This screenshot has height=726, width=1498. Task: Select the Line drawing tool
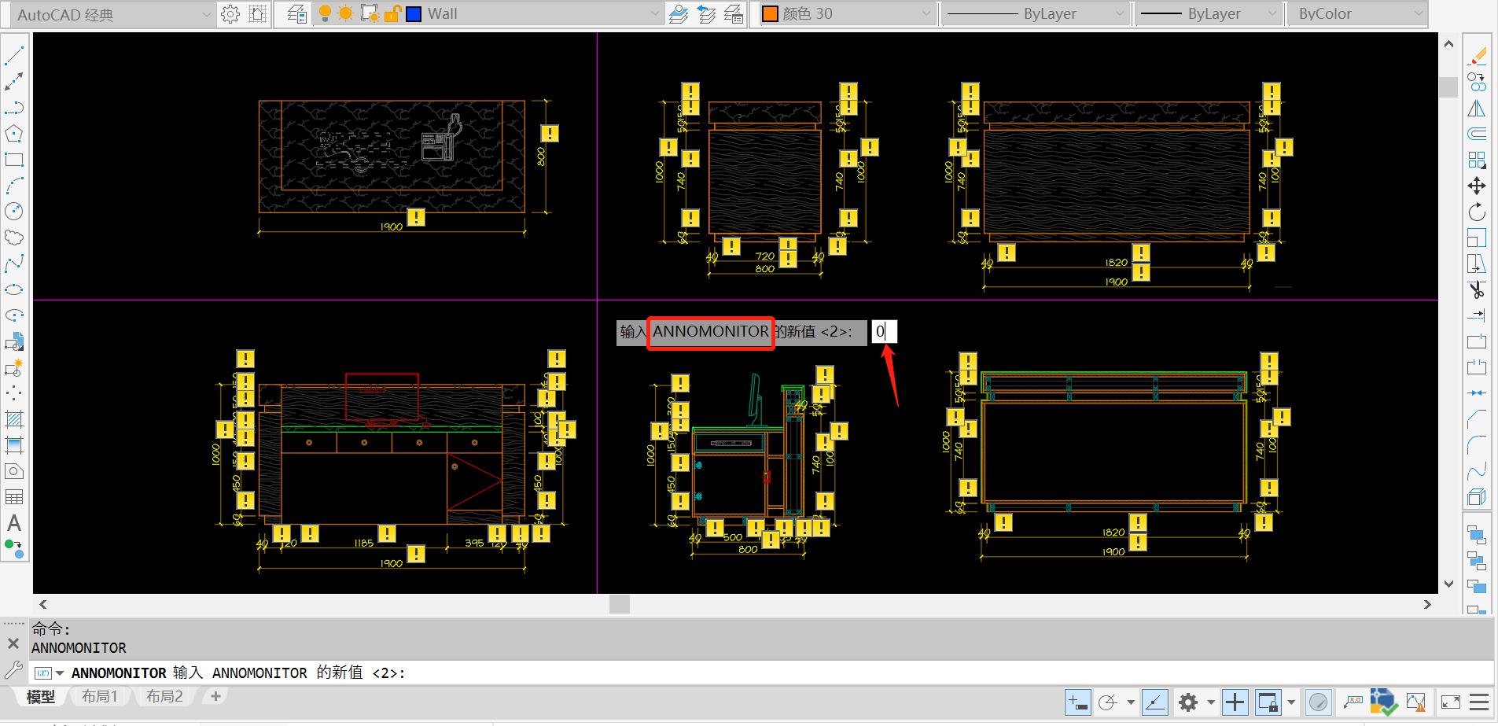click(14, 56)
